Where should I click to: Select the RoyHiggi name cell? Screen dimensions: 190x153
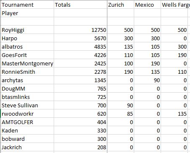click(x=27, y=30)
